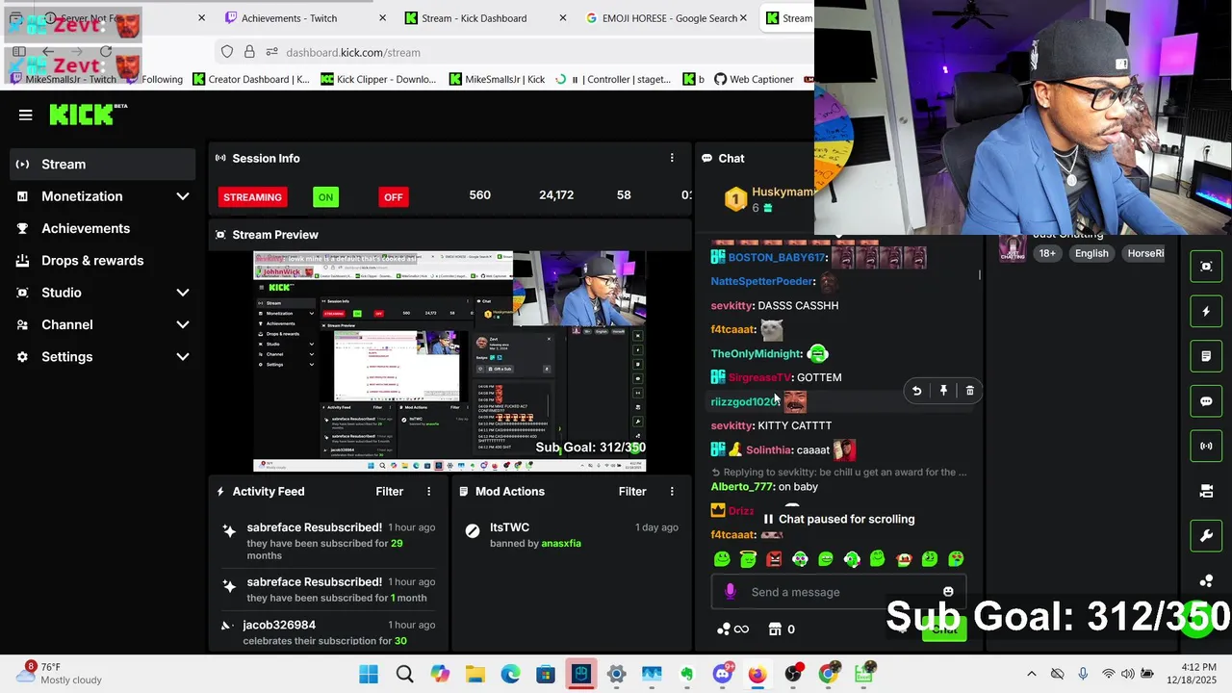Open Achievements in the sidebar
Screen dimensions: 1232x693
click(x=104, y=228)
